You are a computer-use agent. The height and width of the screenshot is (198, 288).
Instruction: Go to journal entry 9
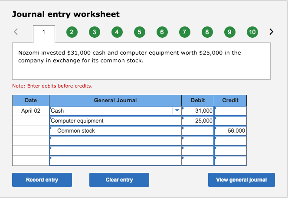click(230, 32)
